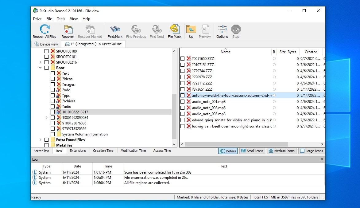Open the File Mask tool

pyautogui.click(x=175, y=29)
